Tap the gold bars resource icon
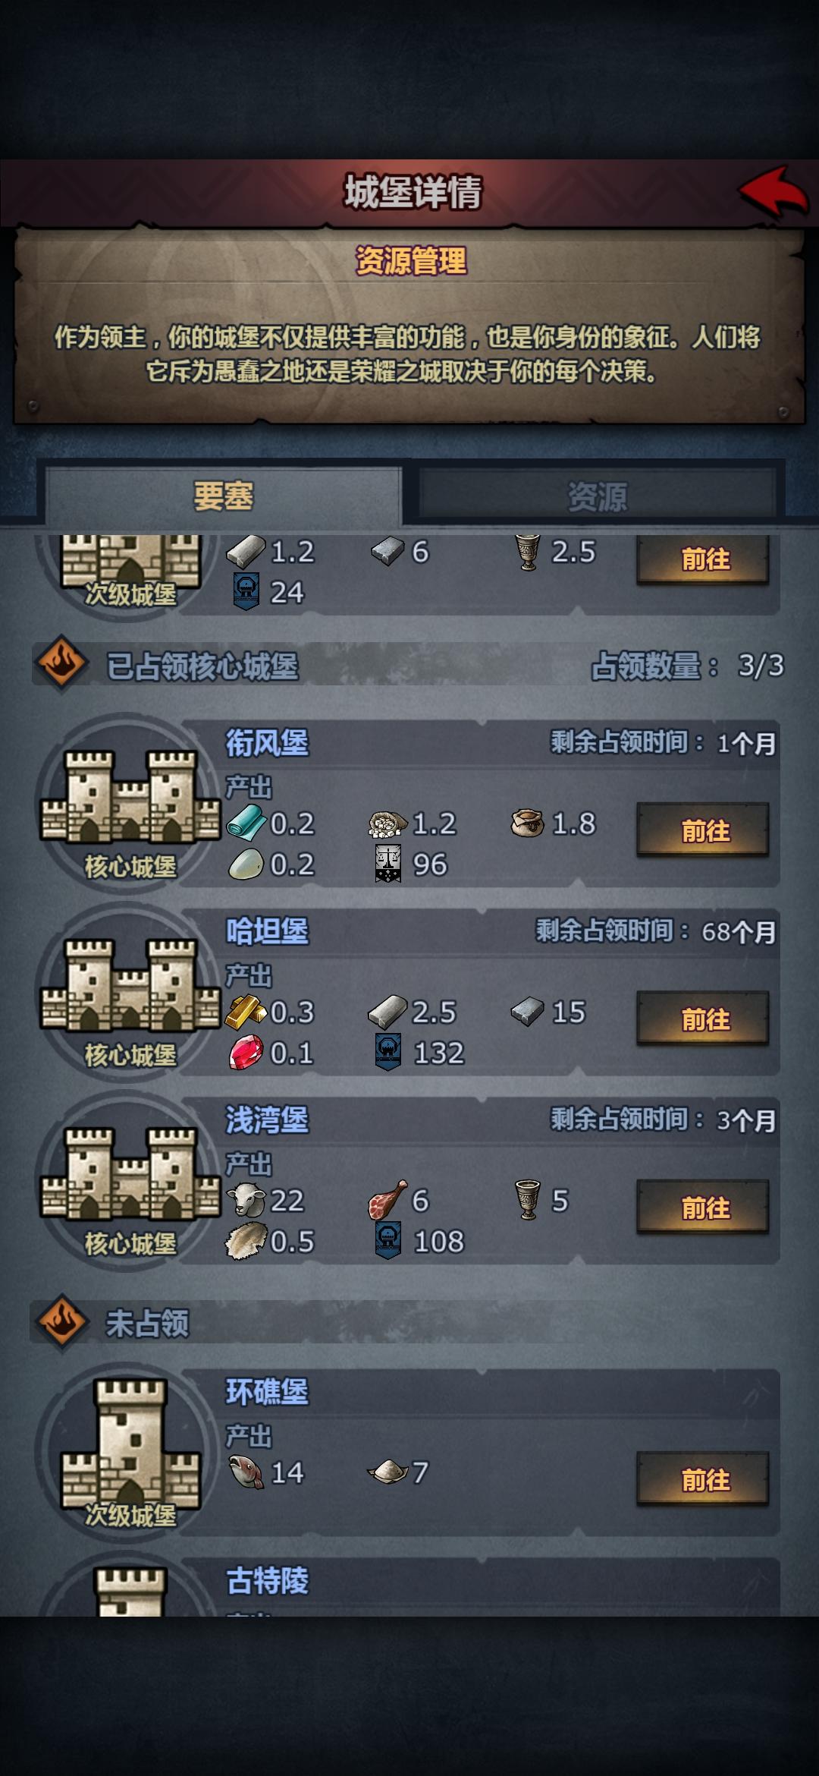 click(246, 1011)
